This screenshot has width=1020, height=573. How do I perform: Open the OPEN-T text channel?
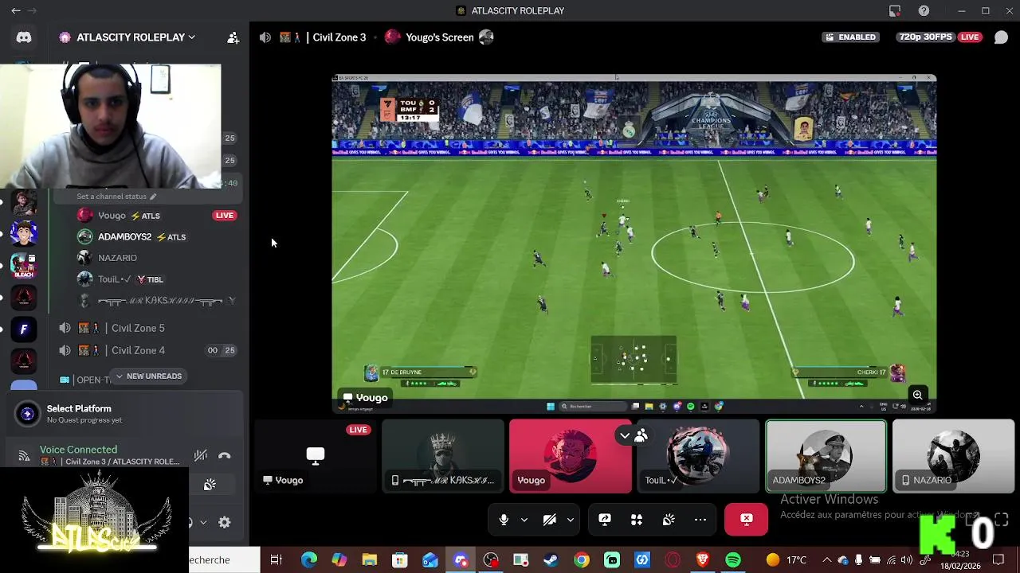tap(84, 380)
